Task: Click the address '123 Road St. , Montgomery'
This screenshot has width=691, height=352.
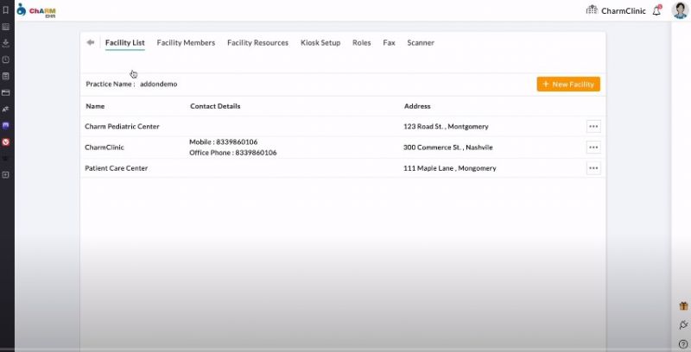Action: [446, 126]
